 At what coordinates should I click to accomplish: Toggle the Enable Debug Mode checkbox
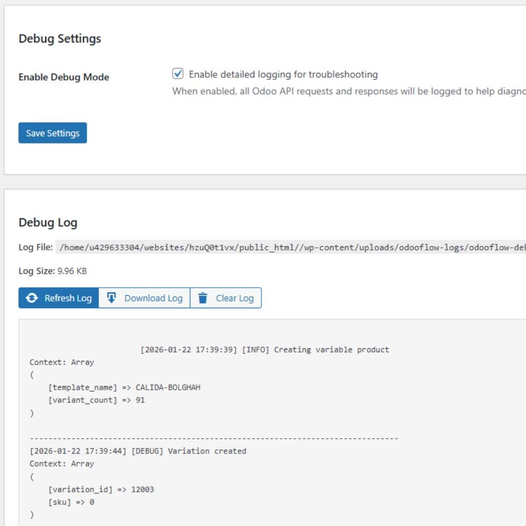pos(178,74)
